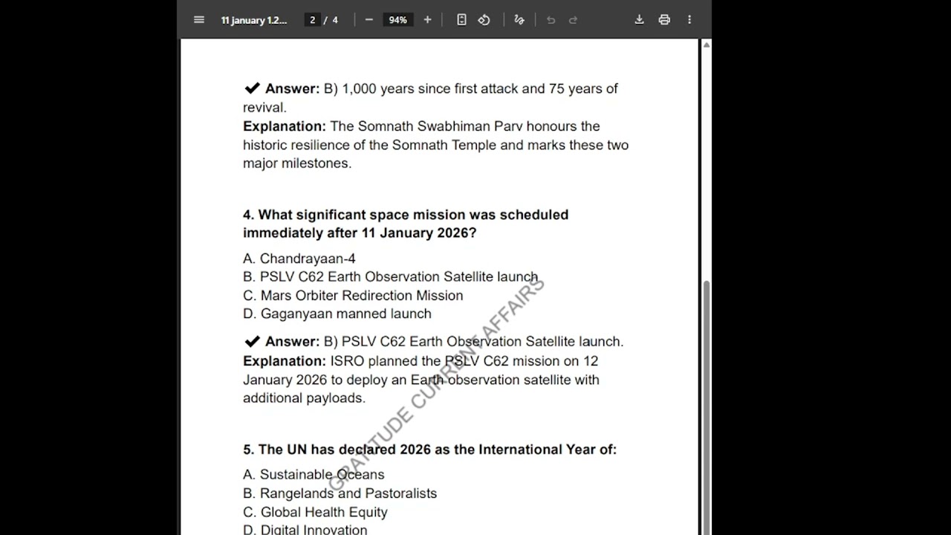Rotate the document counterclockwise
This screenshot has width=951, height=535.
point(484,20)
